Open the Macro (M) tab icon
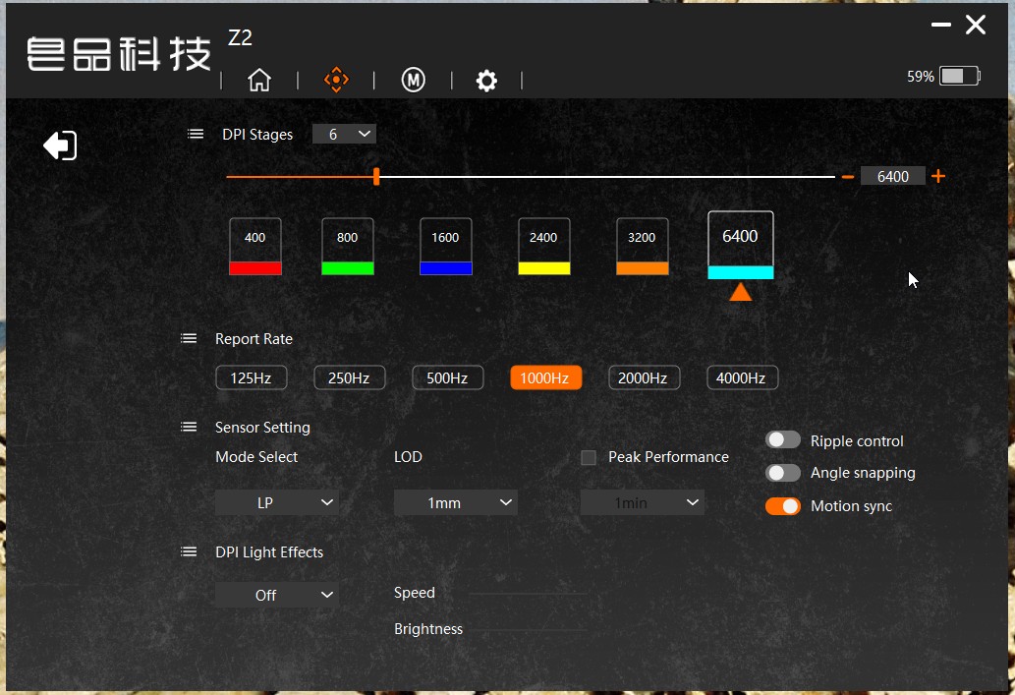This screenshot has height=695, width=1015. tap(413, 80)
